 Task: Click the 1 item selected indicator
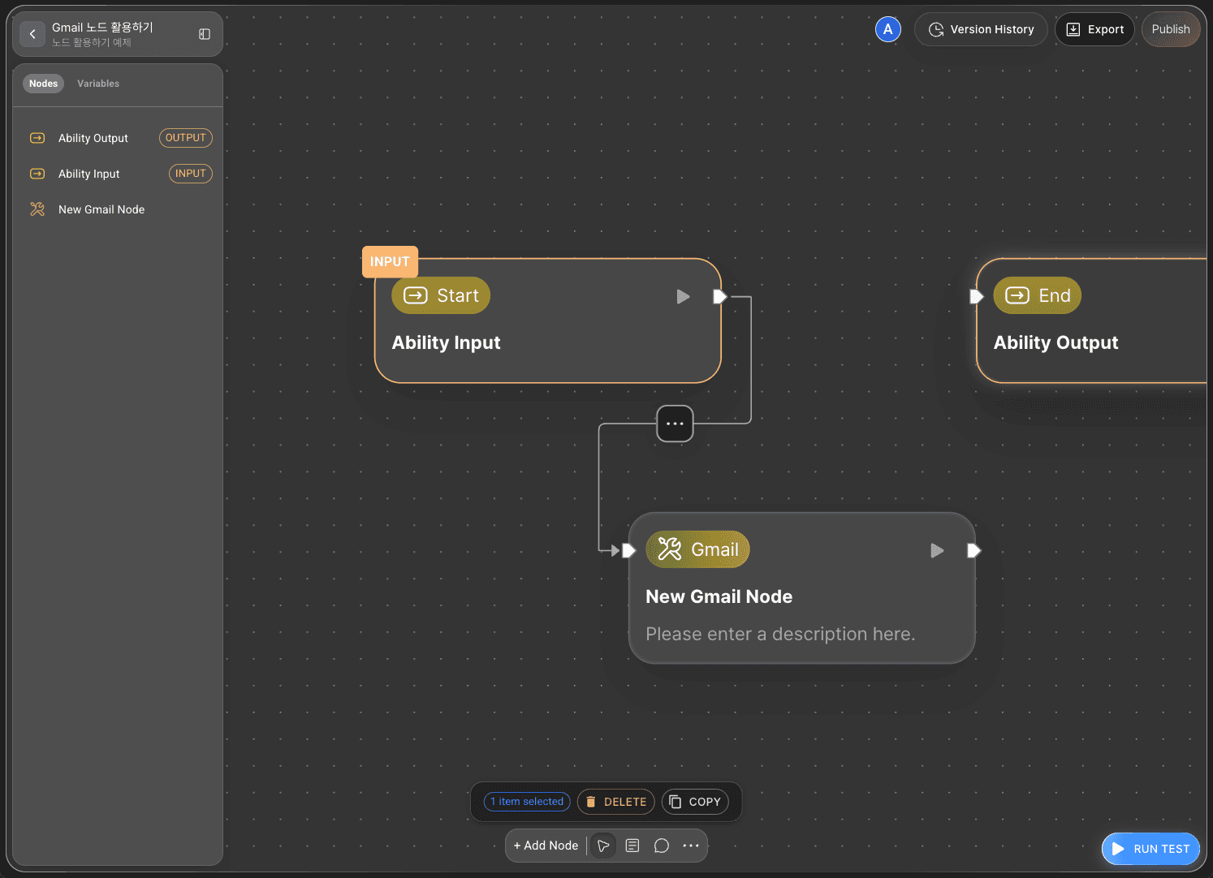click(x=527, y=802)
